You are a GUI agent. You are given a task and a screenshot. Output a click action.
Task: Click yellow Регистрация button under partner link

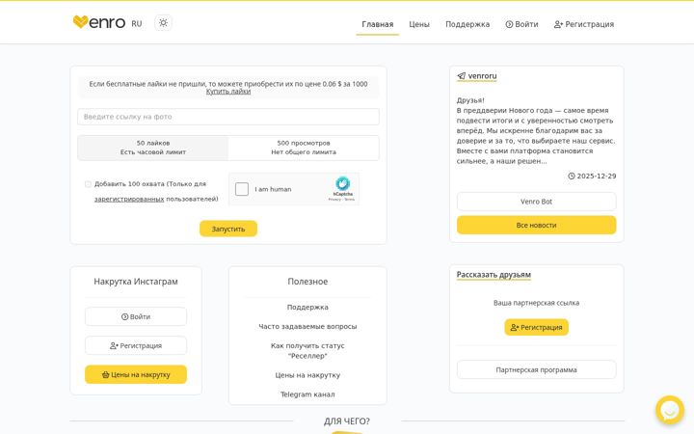[x=537, y=327]
